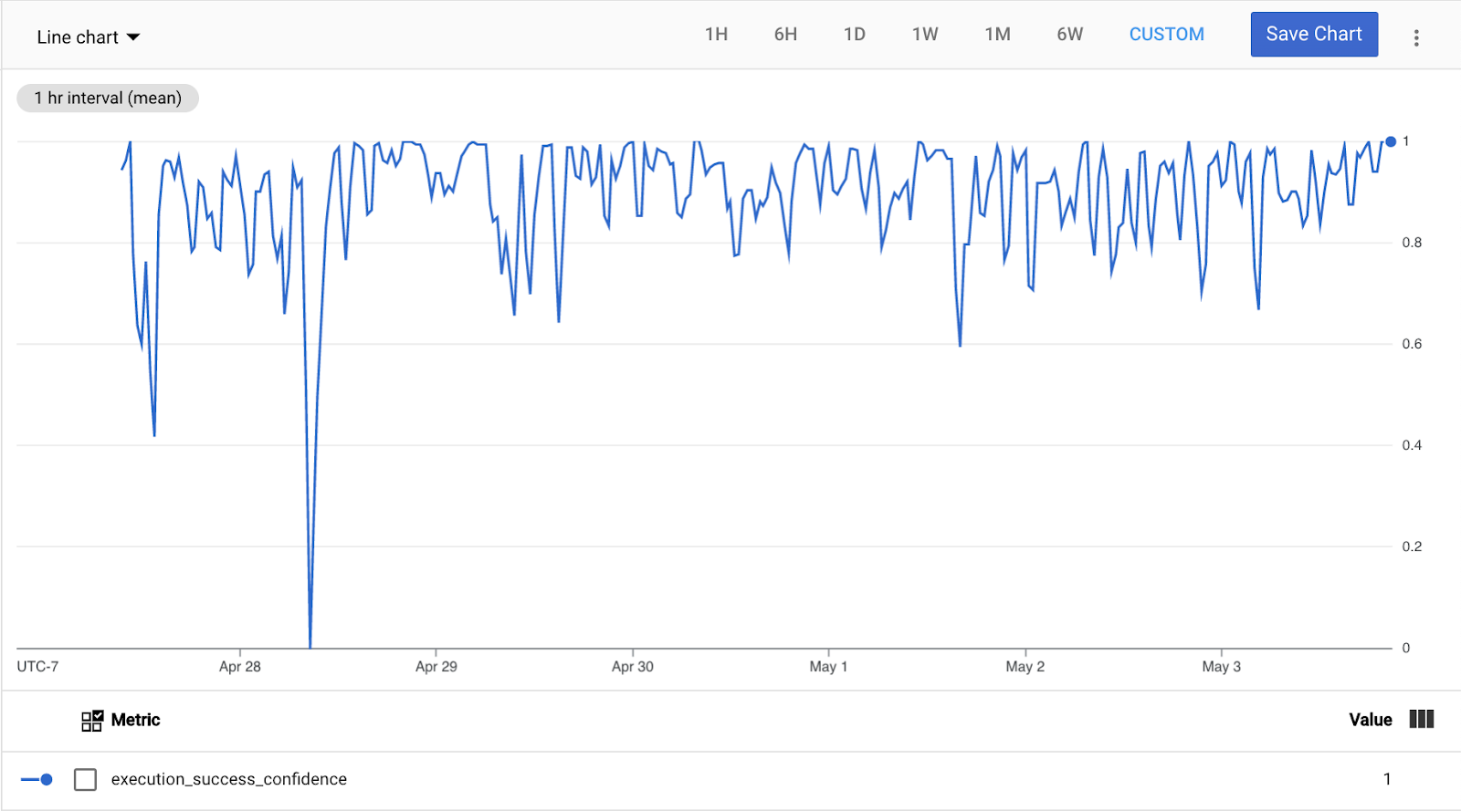Sort by the Value column header
Image resolution: width=1461 pixels, height=811 pixels.
(x=1370, y=720)
